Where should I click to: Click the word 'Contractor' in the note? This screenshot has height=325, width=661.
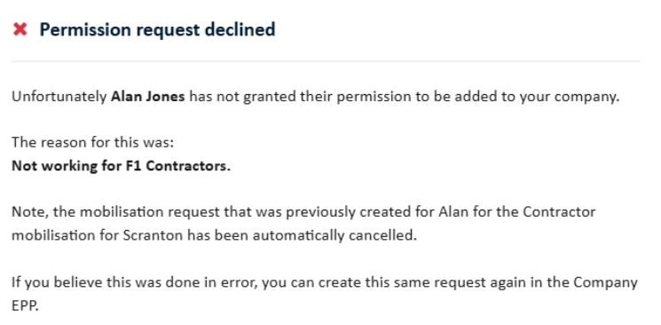(559, 211)
